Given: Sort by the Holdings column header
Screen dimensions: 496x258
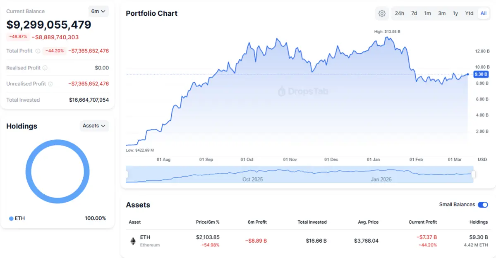Looking at the screenshot, I should 478,222.
